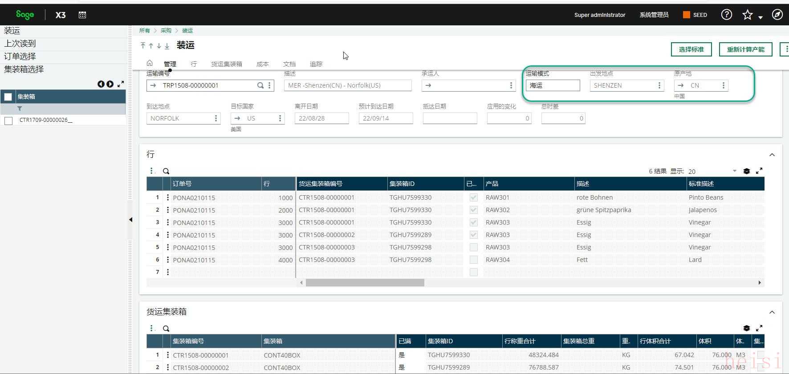Open the calendar icon in top bar

82,15
